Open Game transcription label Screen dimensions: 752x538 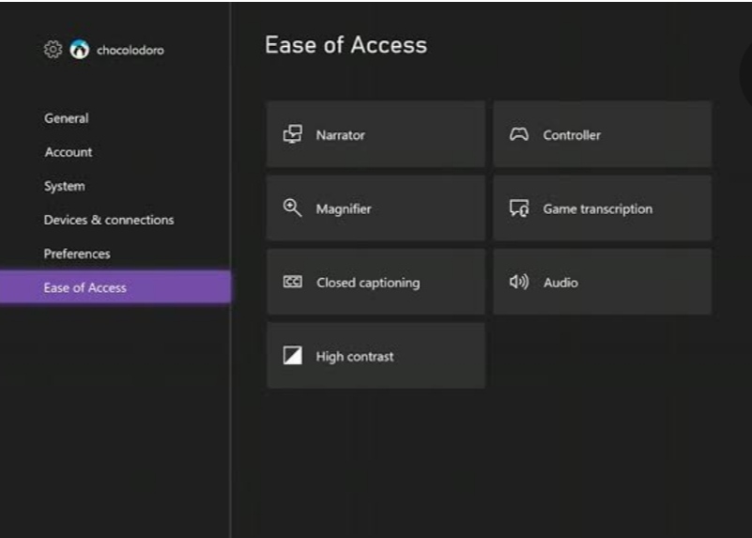[598, 209]
